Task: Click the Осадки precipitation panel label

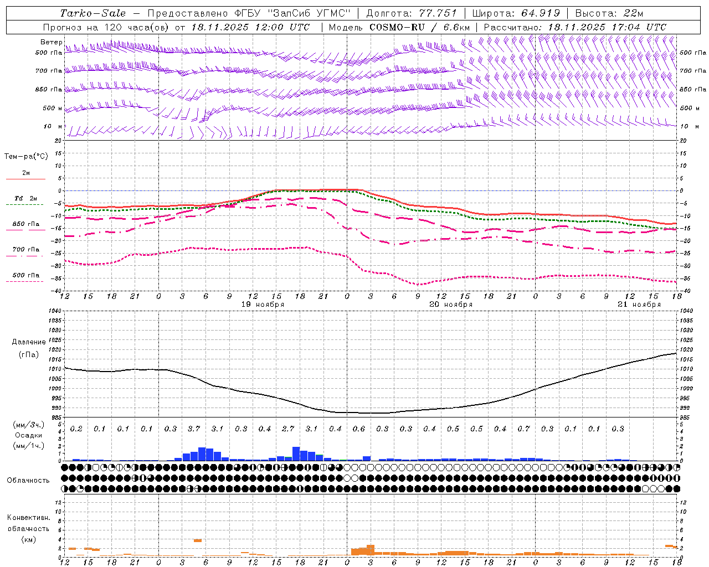Action: coord(29,436)
